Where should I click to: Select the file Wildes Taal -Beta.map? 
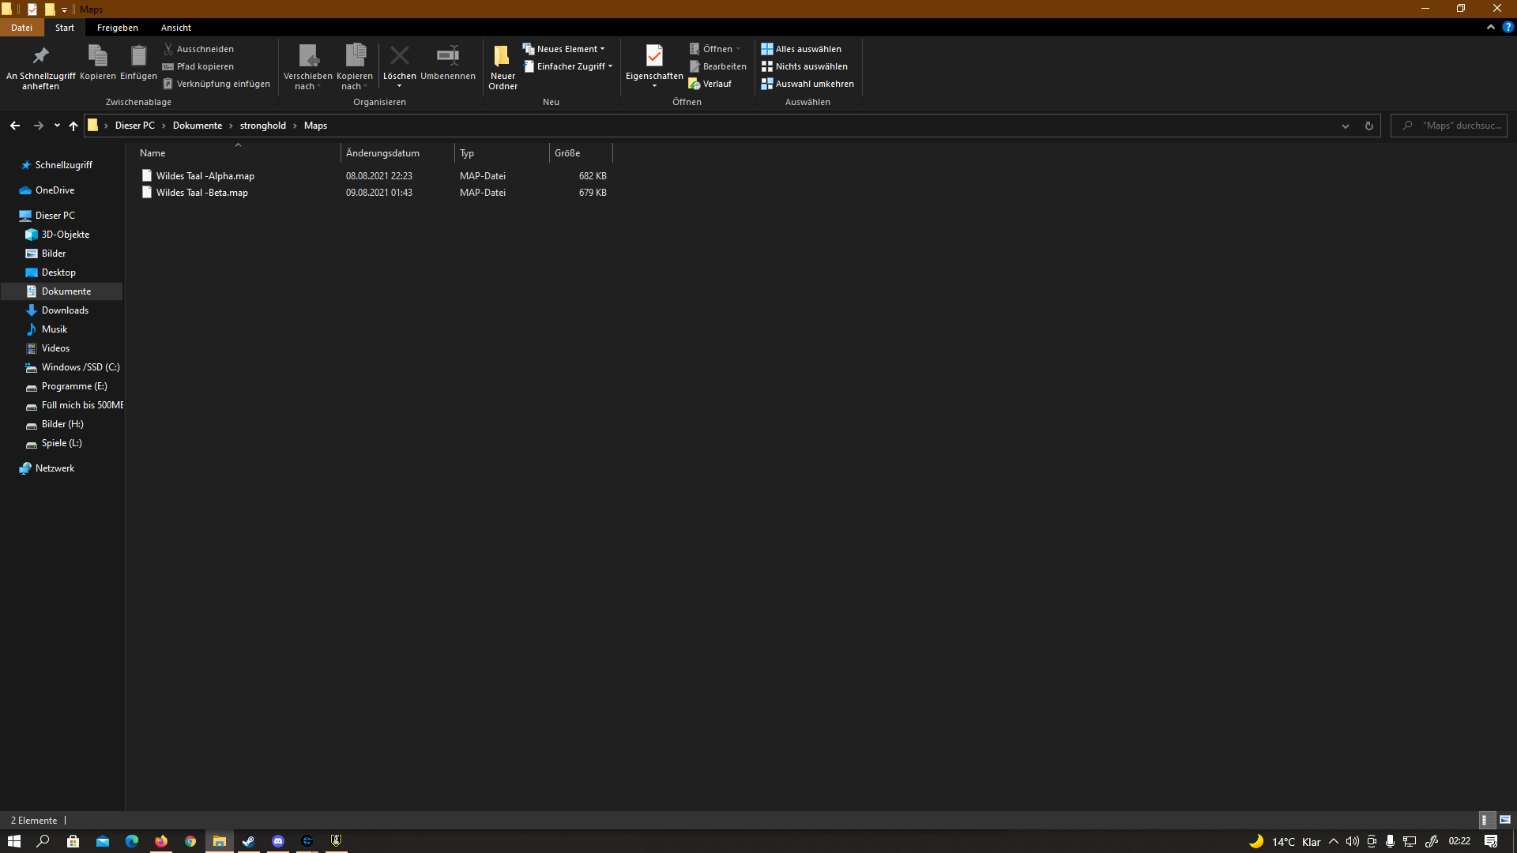(x=201, y=193)
